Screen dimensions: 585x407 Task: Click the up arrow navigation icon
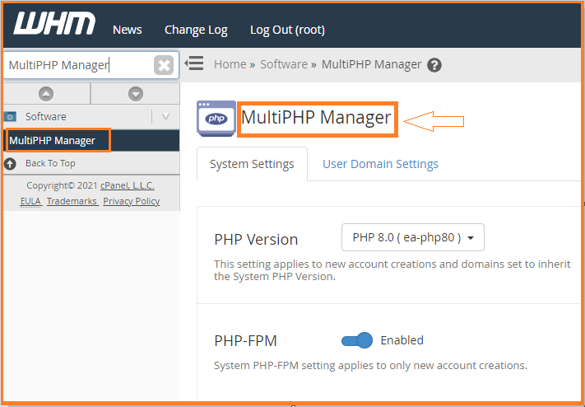coord(46,93)
